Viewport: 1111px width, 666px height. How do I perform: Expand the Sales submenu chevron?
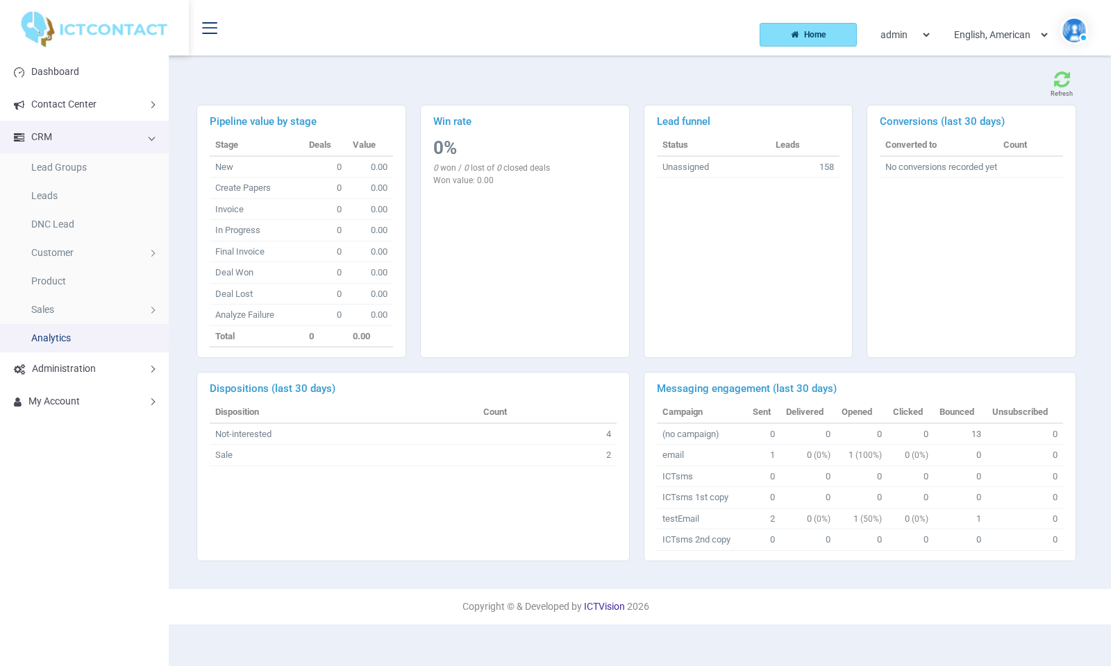coord(153,310)
